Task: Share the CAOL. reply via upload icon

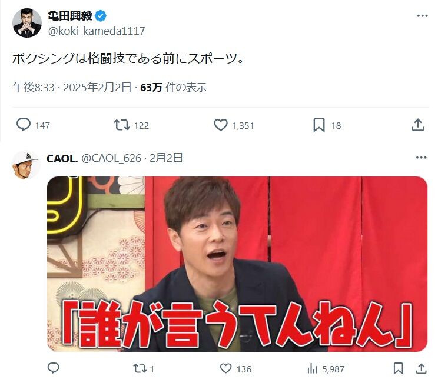Action: tap(421, 368)
